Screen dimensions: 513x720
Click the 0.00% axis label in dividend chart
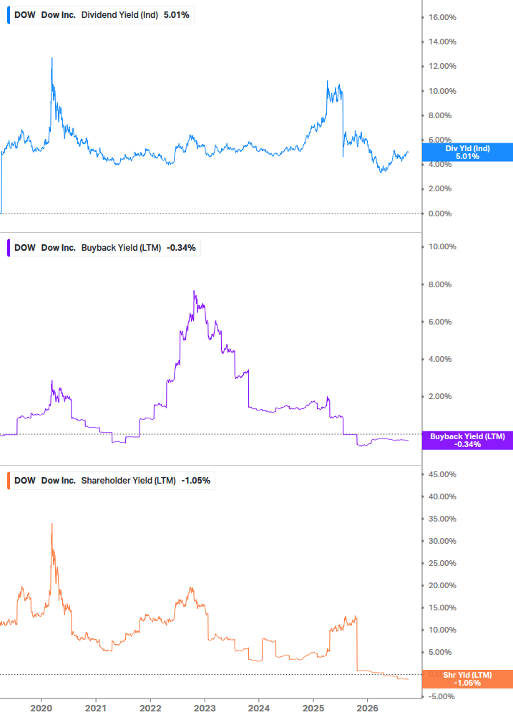440,213
